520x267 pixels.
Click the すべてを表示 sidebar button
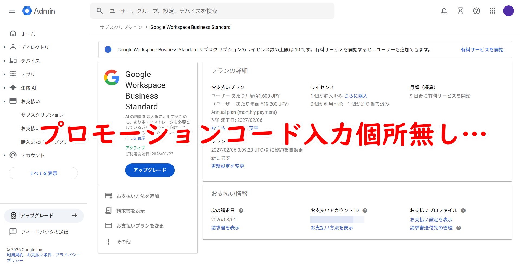(x=43, y=173)
